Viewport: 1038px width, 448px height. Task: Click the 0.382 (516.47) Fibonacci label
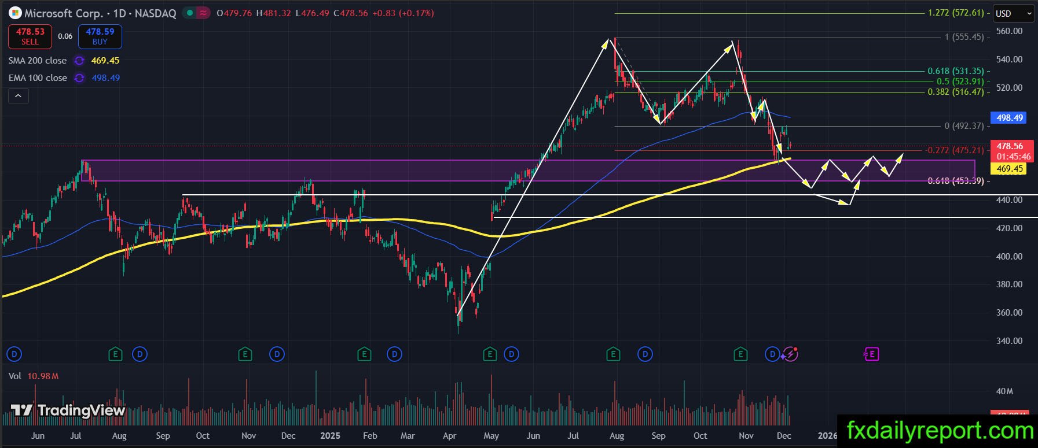coord(955,92)
